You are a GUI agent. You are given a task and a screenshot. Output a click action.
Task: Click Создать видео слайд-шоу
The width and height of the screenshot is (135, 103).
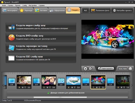41,27
